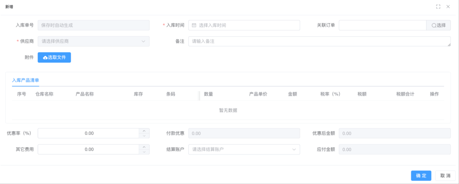Decrease 其它费用 using the down arrow
The image size is (459, 184).
pos(144,152)
